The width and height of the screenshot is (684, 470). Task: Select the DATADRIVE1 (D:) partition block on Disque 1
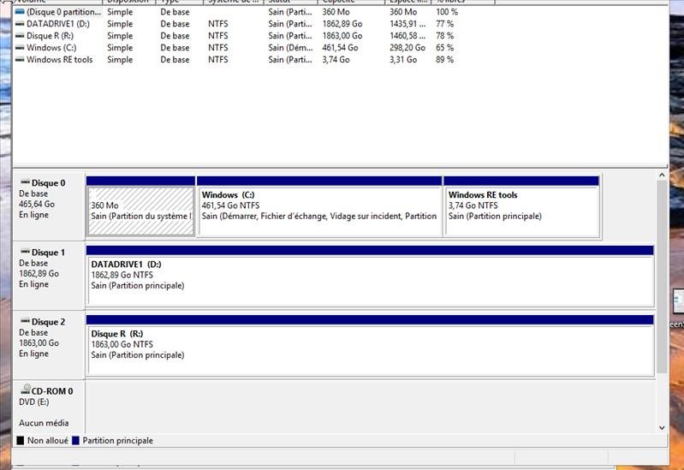(x=370, y=276)
